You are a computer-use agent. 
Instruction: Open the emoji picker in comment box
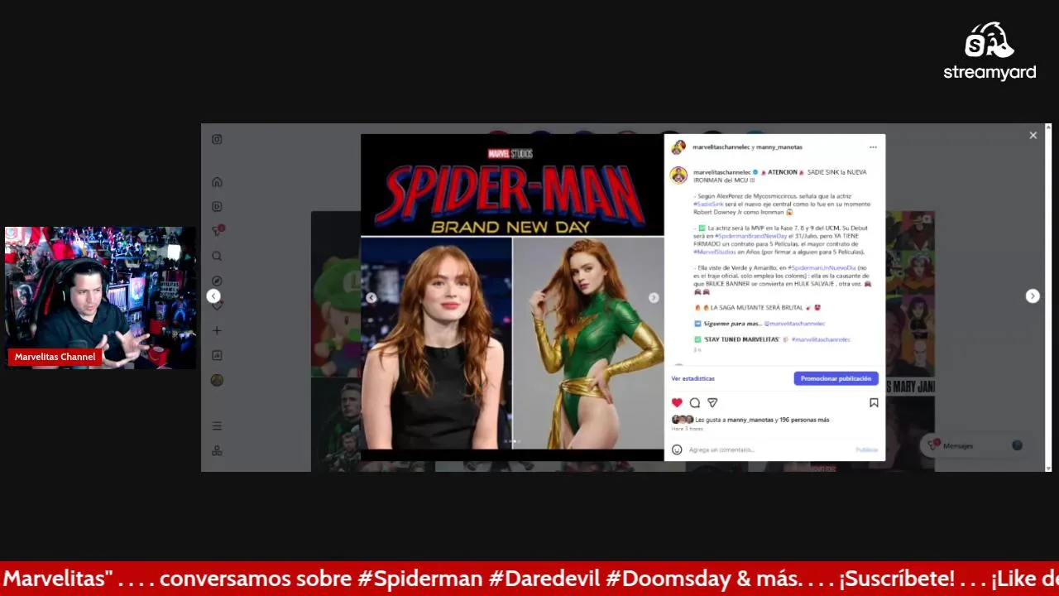(x=677, y=449)
